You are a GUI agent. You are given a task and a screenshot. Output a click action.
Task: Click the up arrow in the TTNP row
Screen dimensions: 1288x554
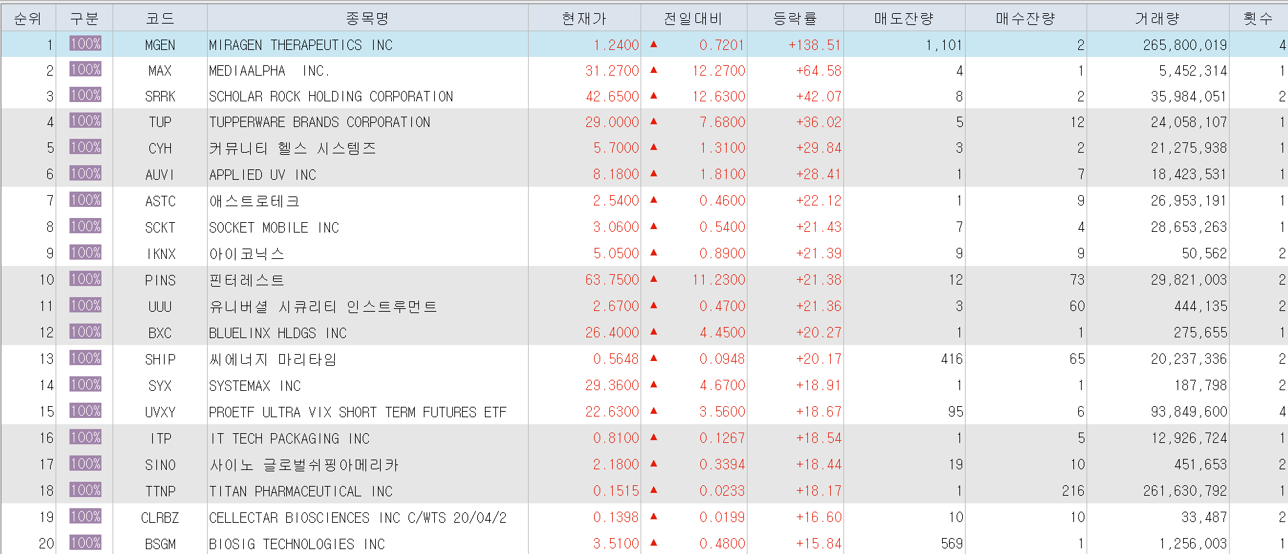coord(654,490)
